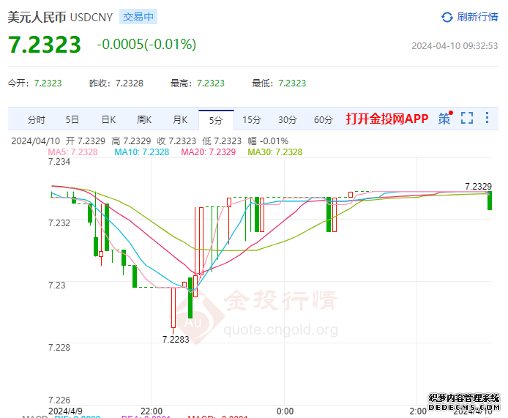
Task: Click the 交易中 status badge
Action: tap(138, 17)
